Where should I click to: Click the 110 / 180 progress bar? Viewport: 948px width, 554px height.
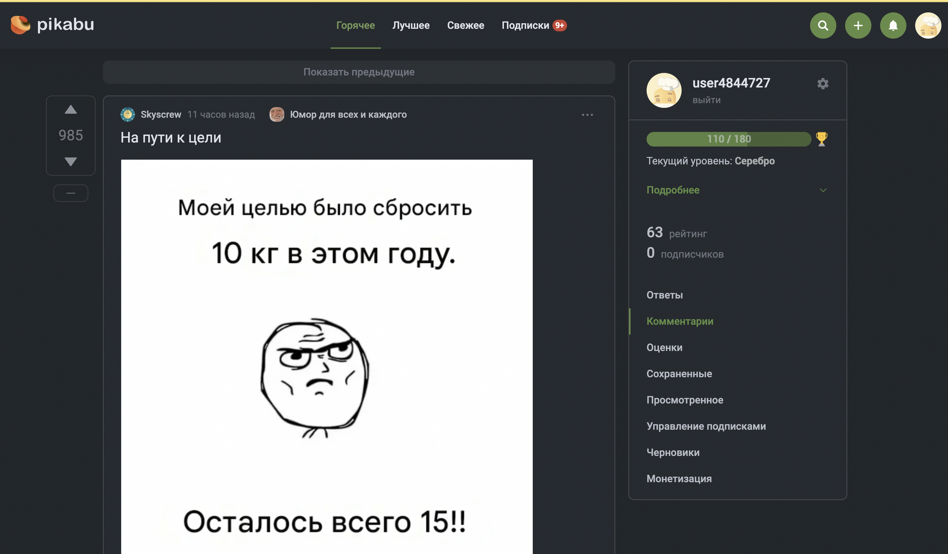click(x=728, y=139)
